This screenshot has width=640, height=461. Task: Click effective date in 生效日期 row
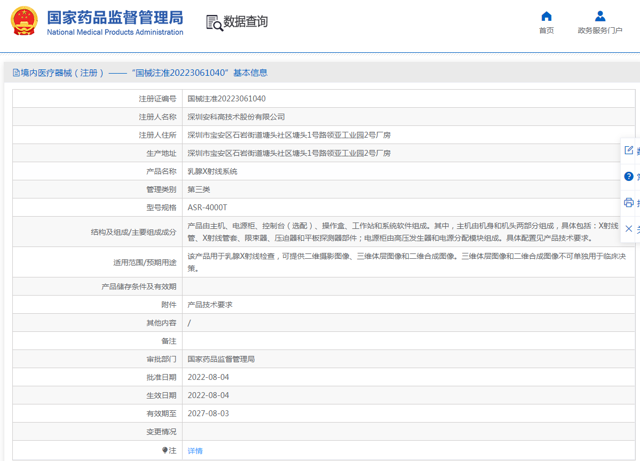tap(208, 395)
